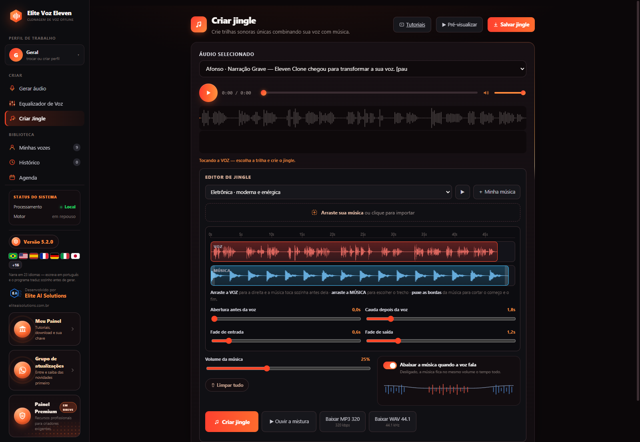This screenshot has width=640, height=442.
Task: Open Tutoriais link
Action: [x=412, y=24]
